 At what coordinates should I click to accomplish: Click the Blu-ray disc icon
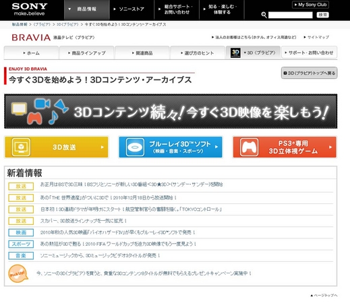tap(135, 147)
